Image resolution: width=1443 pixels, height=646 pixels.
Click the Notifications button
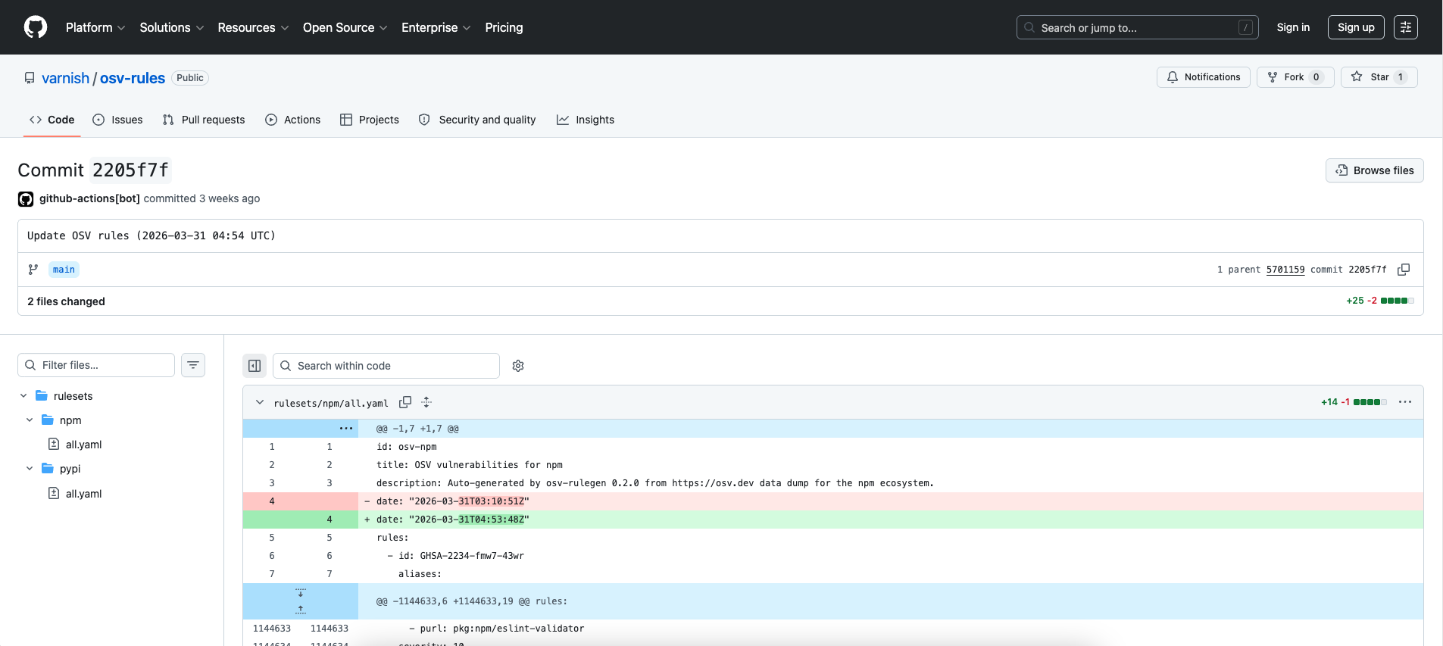(x=1204, y=77)
